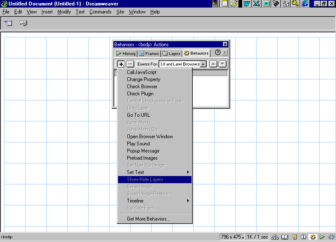Open the Behaviors panel help question mark
336x242 pixels.
[x=218, y=53]
